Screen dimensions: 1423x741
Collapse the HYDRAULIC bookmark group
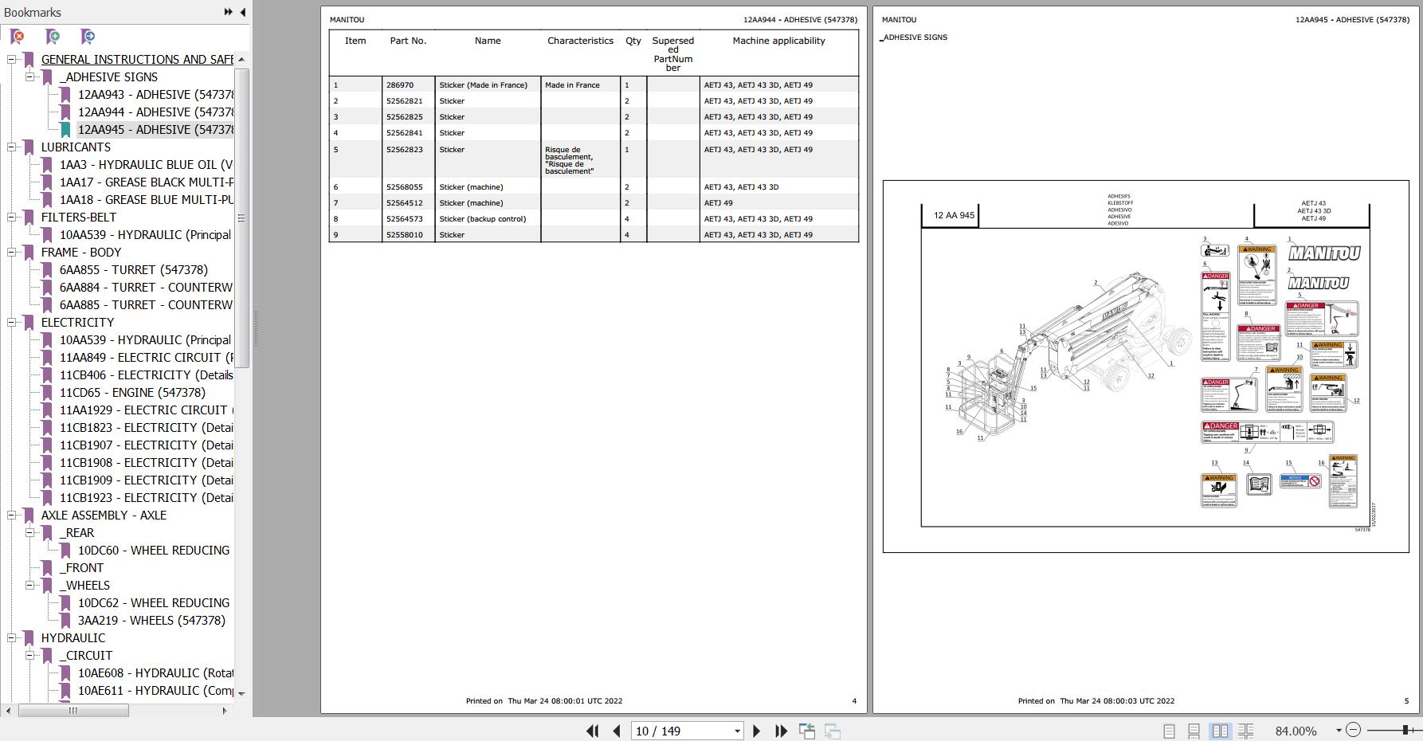(x=11, y=638)
